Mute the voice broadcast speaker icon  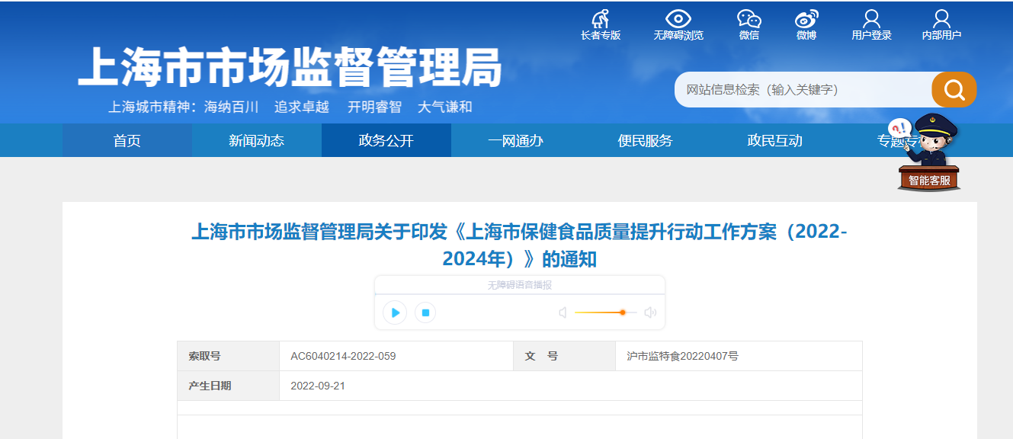click(x=562, y=312)
